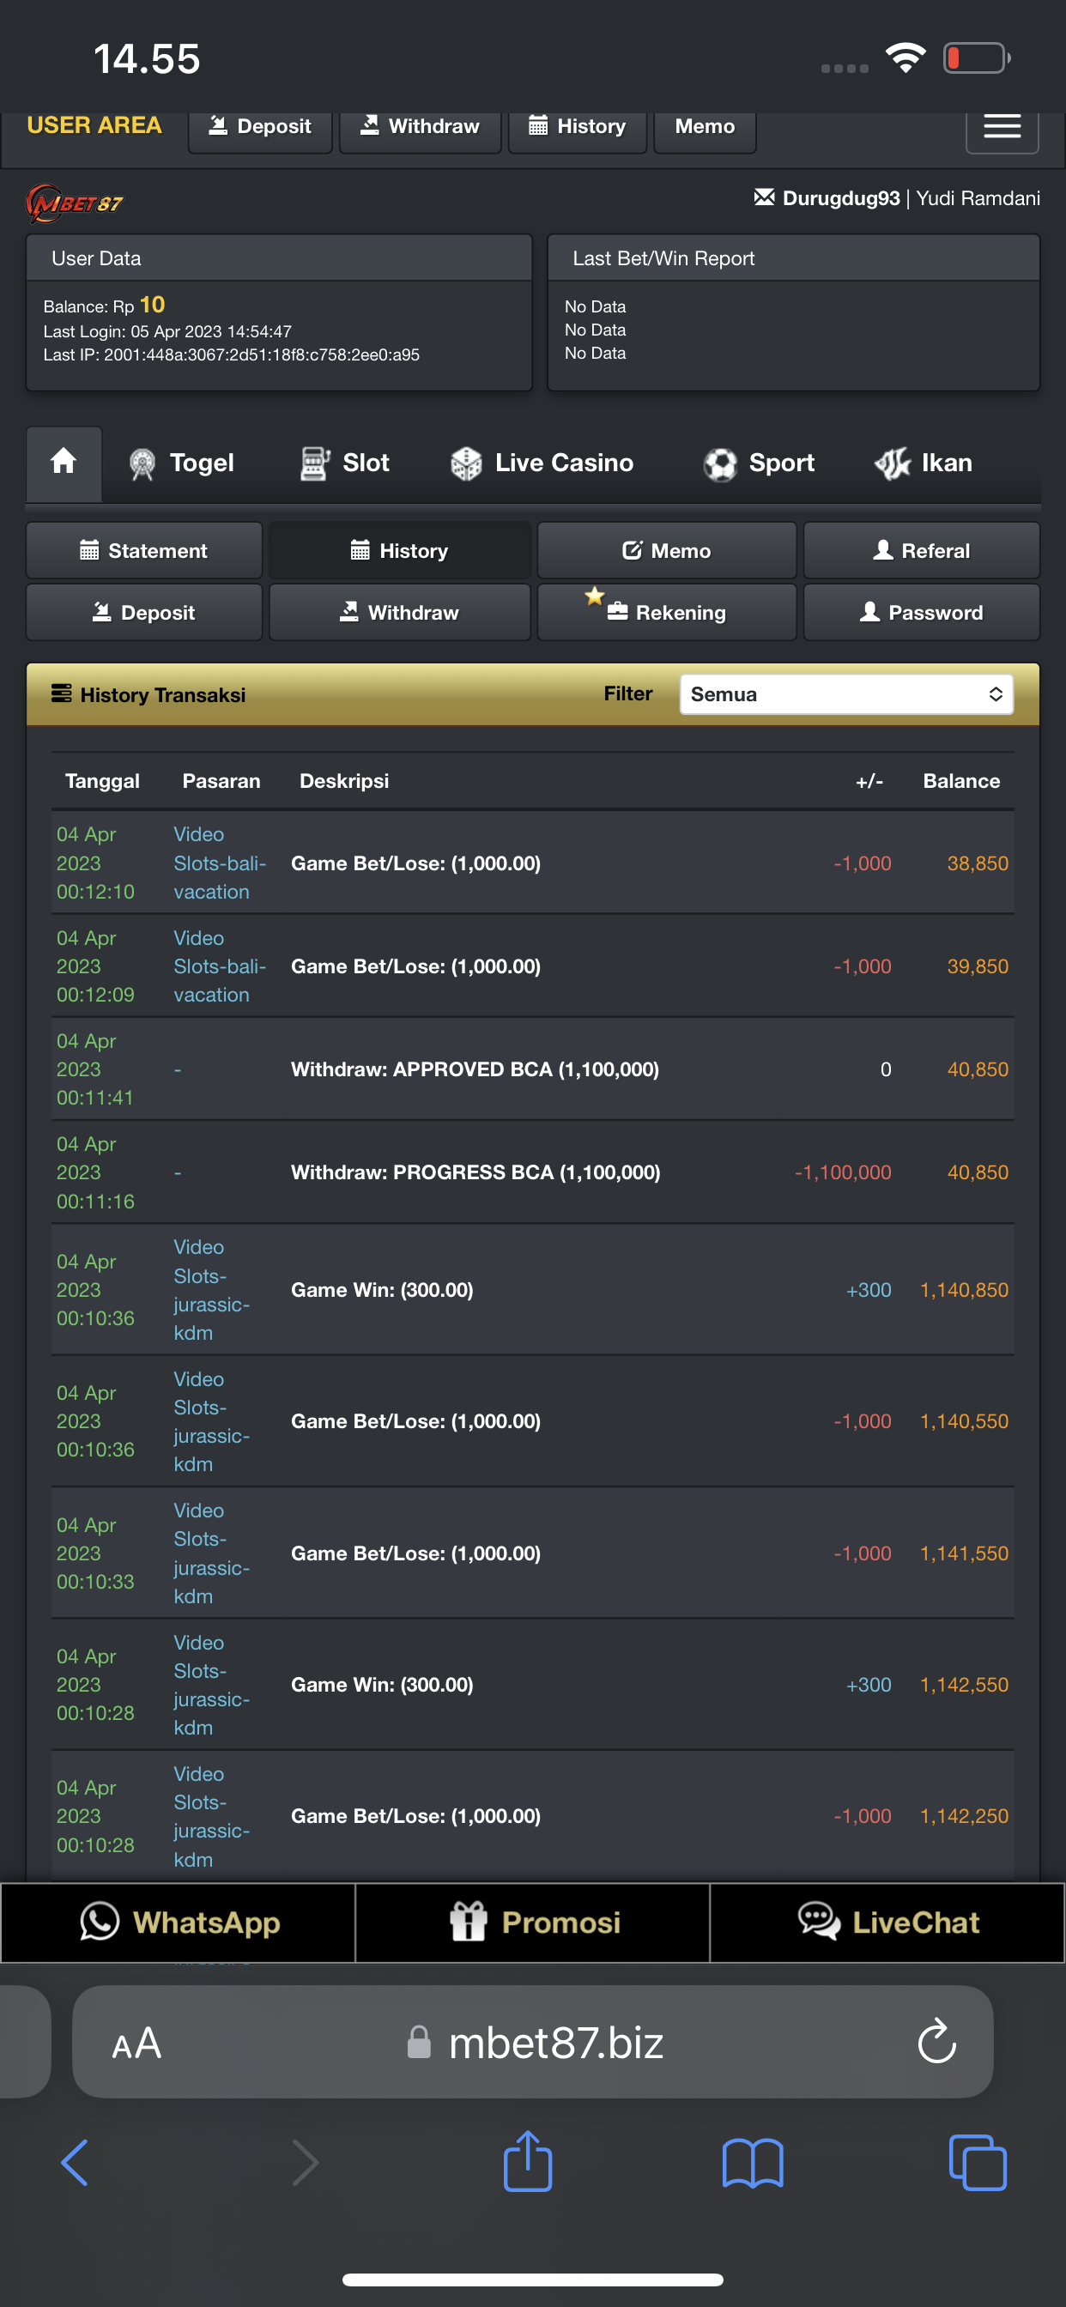Screen dimensions: 1066x2307
Task: Open the Referal page
Action: point(921,551)
